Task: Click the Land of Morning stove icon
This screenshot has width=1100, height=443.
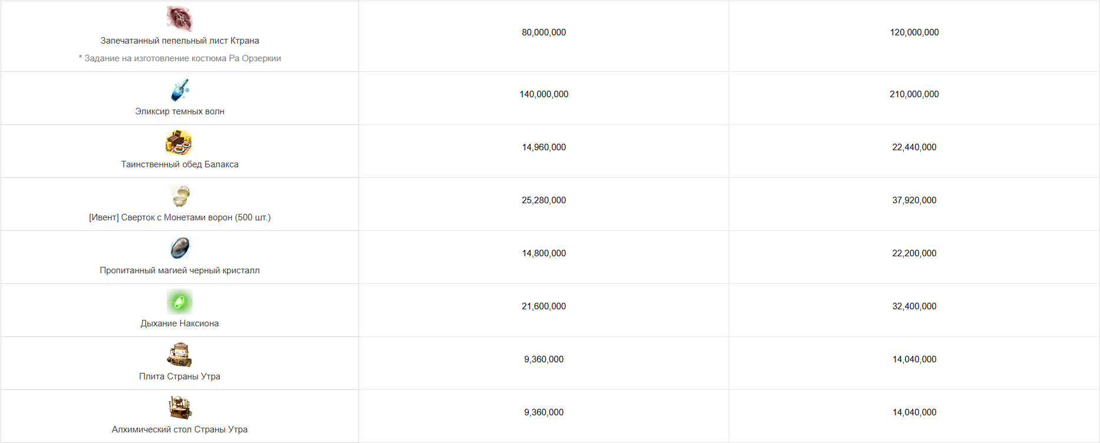Action: coord(179,355)
